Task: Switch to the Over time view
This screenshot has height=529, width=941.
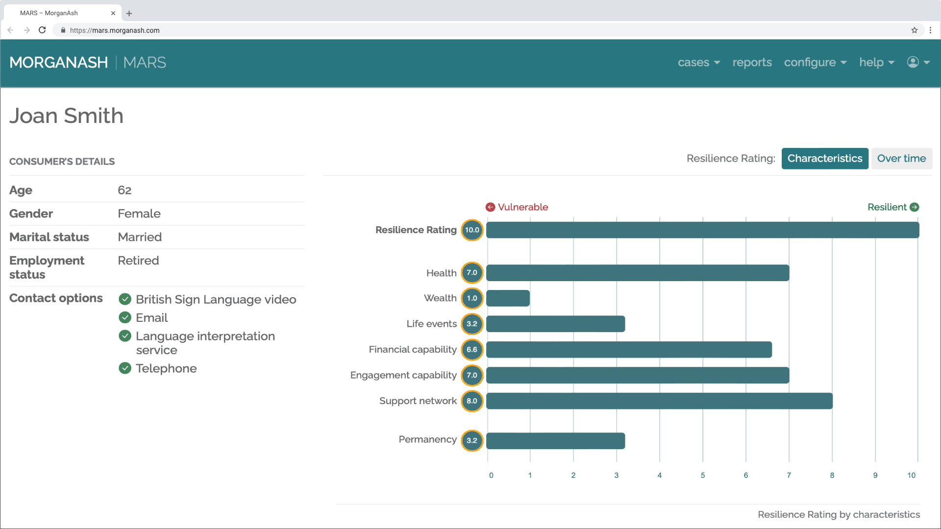Action: coord(901,158)
